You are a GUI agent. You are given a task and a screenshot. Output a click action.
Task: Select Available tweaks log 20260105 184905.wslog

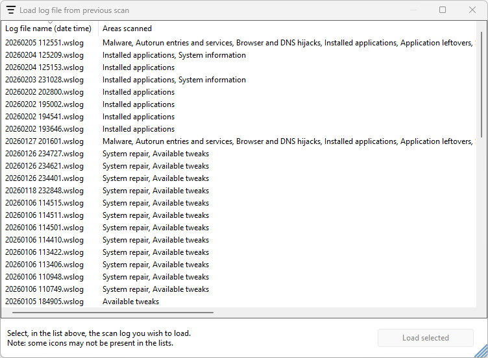tap(45, 302)
